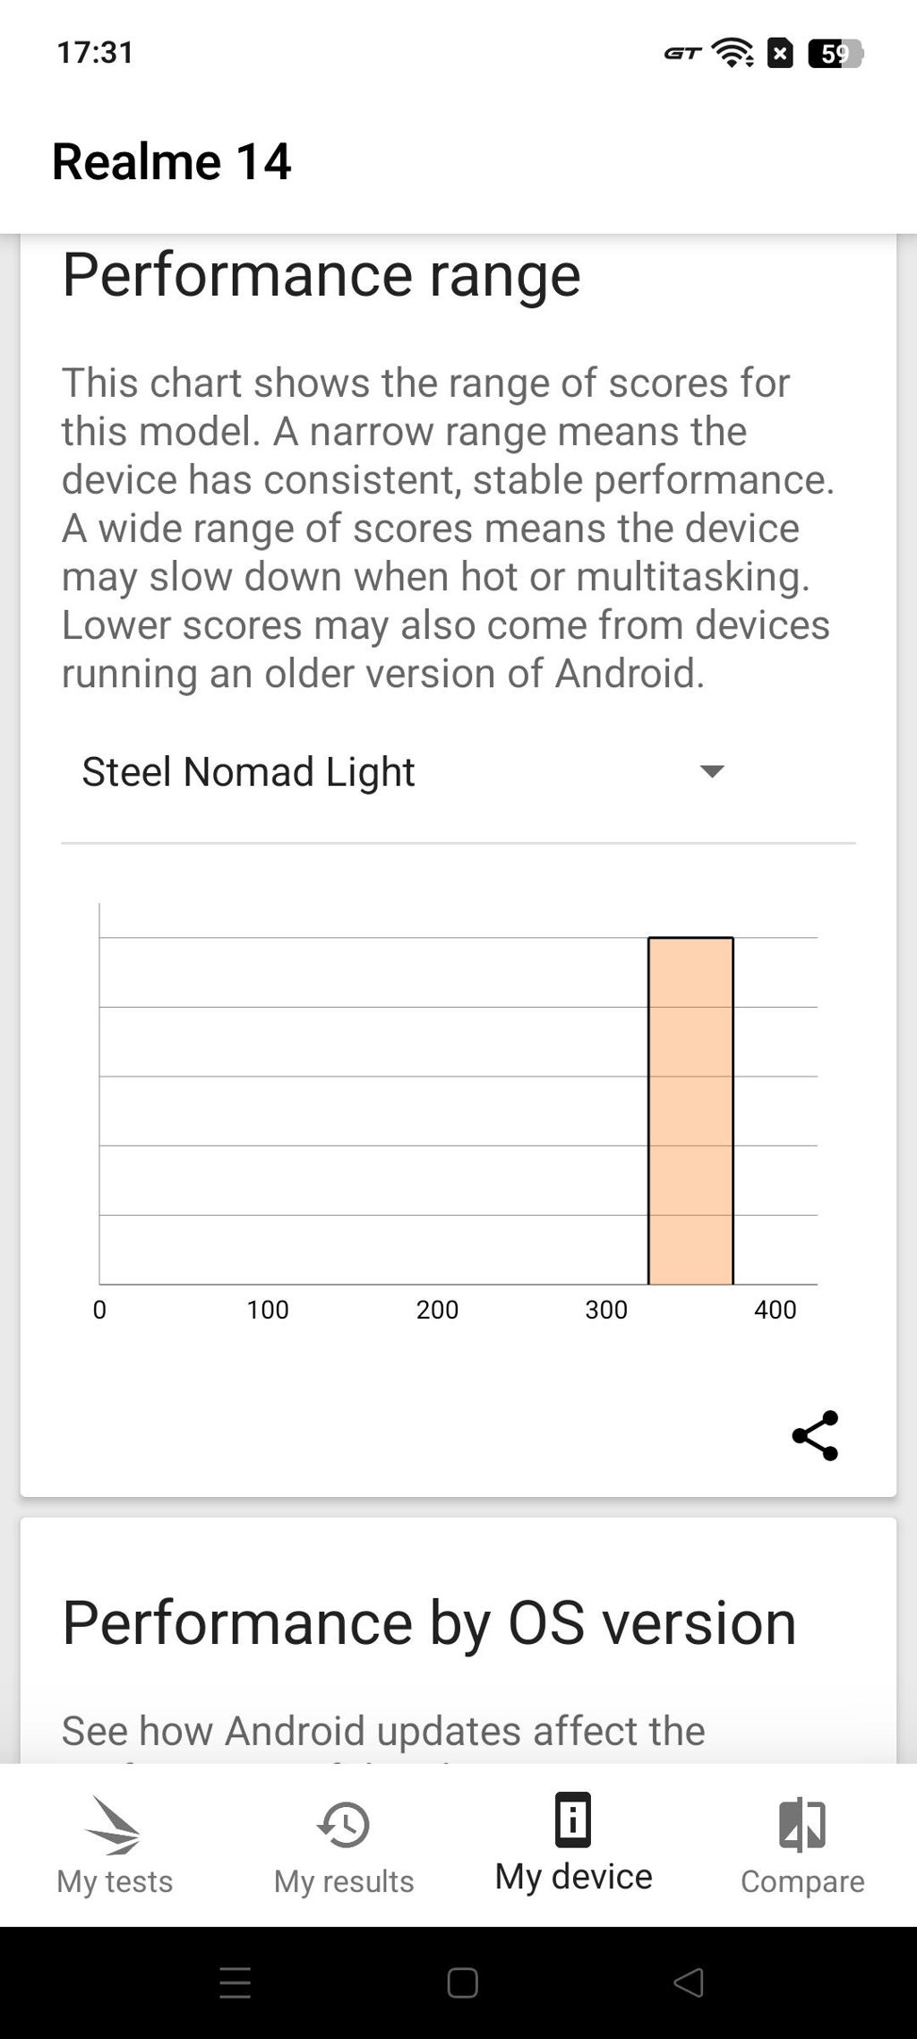The image size is (917, 2039).
Task: Tap the Wi-Fi status icon
Action: tap(733, 54)
